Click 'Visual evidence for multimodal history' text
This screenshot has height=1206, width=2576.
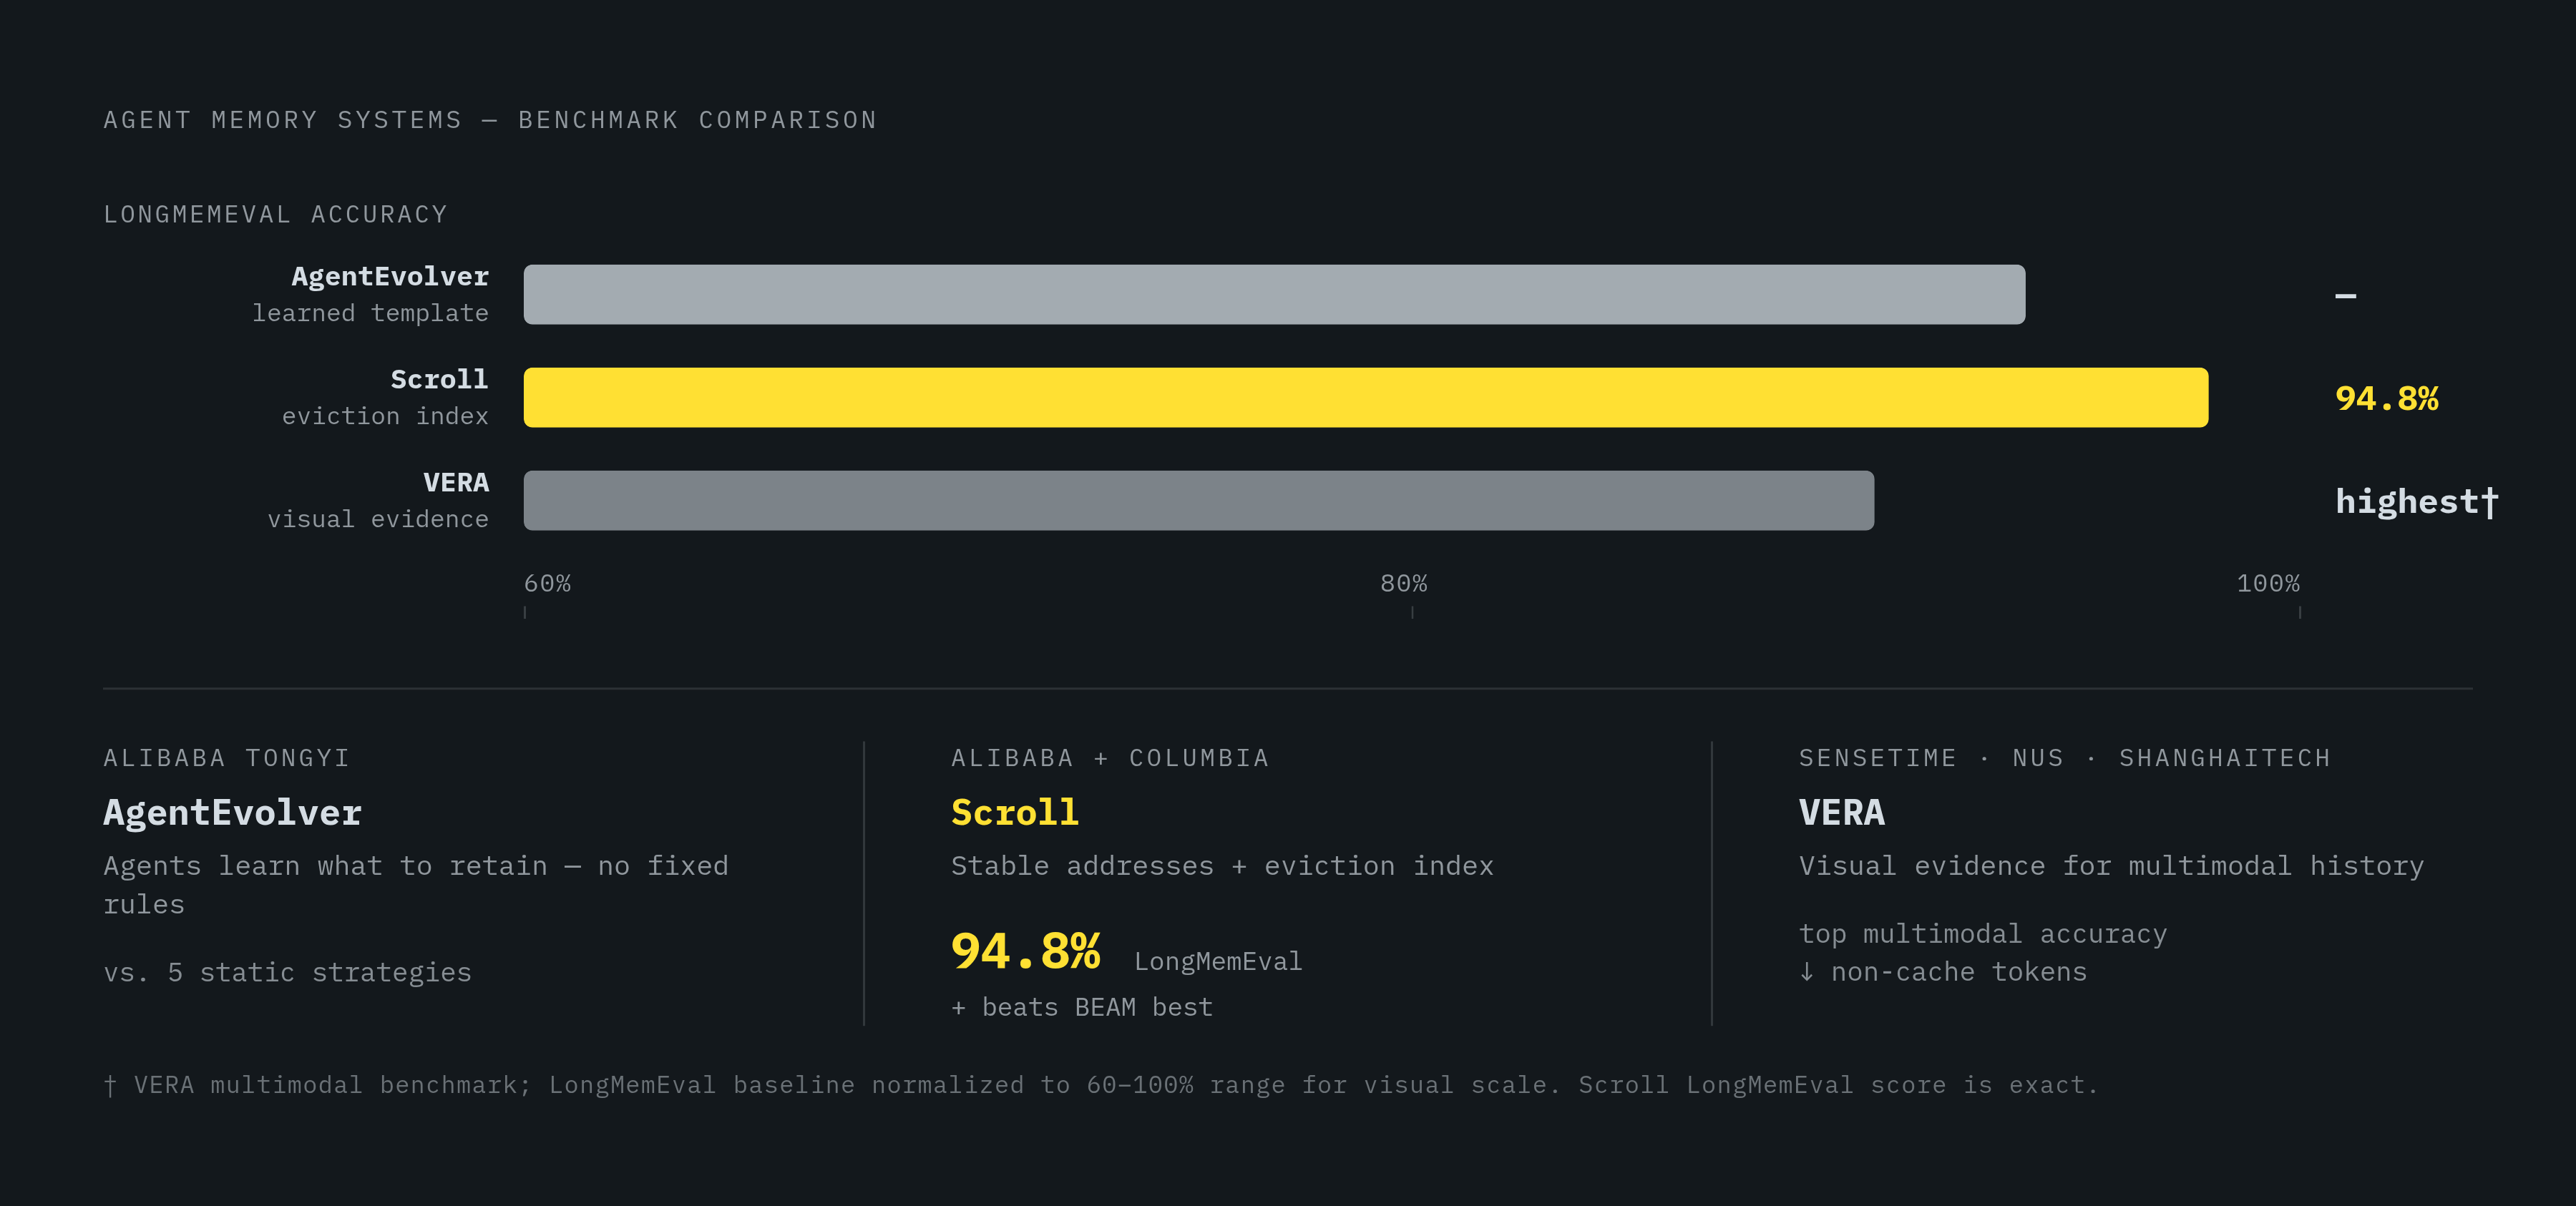pyautogui.click(x=2111, y=866)
